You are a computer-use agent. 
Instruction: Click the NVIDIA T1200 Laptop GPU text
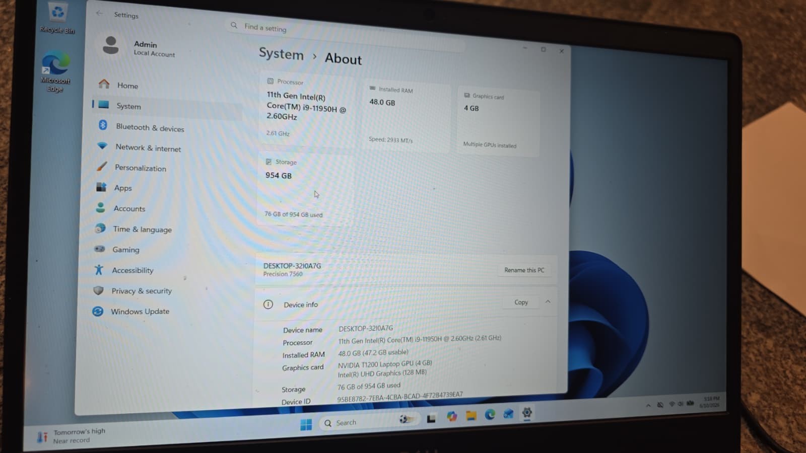pyautogui.click(x=385, y=364)
